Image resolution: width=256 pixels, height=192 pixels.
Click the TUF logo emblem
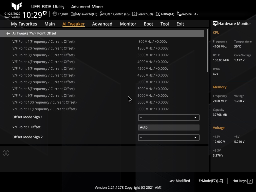point(17,6)
